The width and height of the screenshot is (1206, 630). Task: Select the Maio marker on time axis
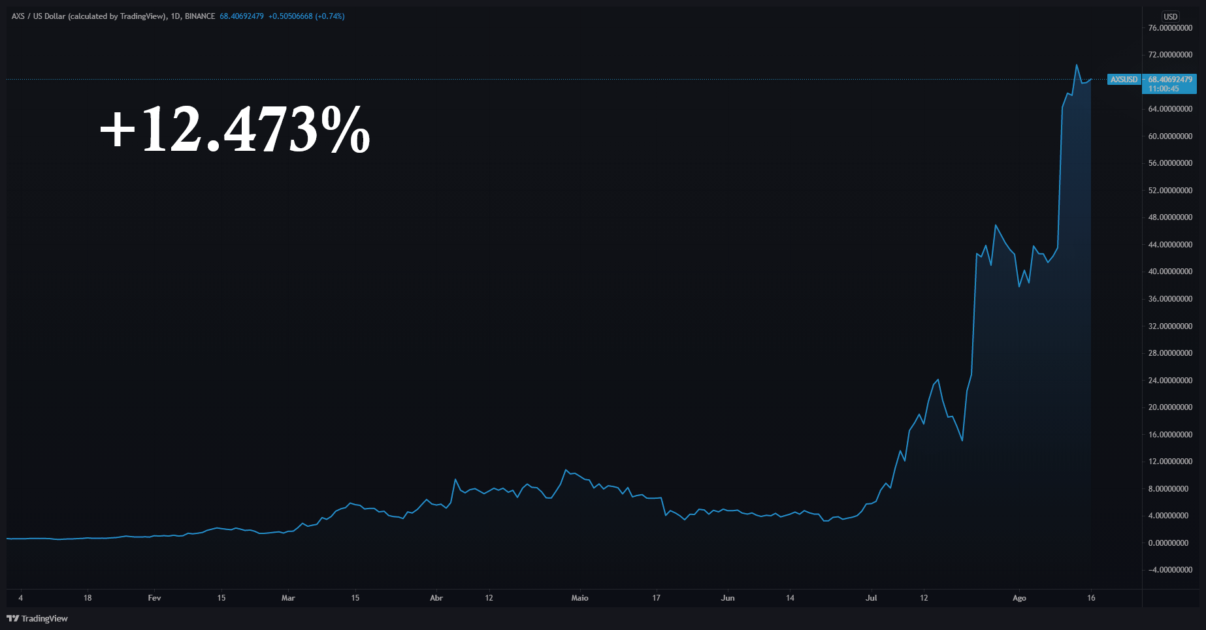pyautogui.click(x=579, y=598)
